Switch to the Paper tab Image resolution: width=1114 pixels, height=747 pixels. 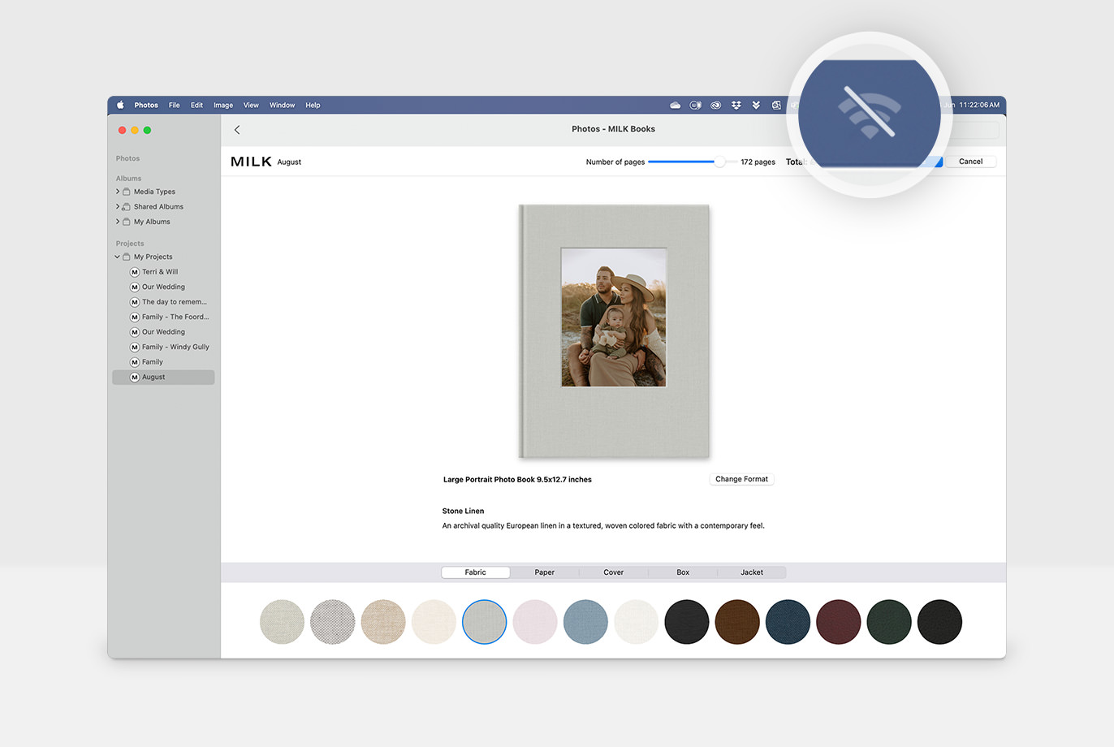pyautogui.click(x=545, y=572)
